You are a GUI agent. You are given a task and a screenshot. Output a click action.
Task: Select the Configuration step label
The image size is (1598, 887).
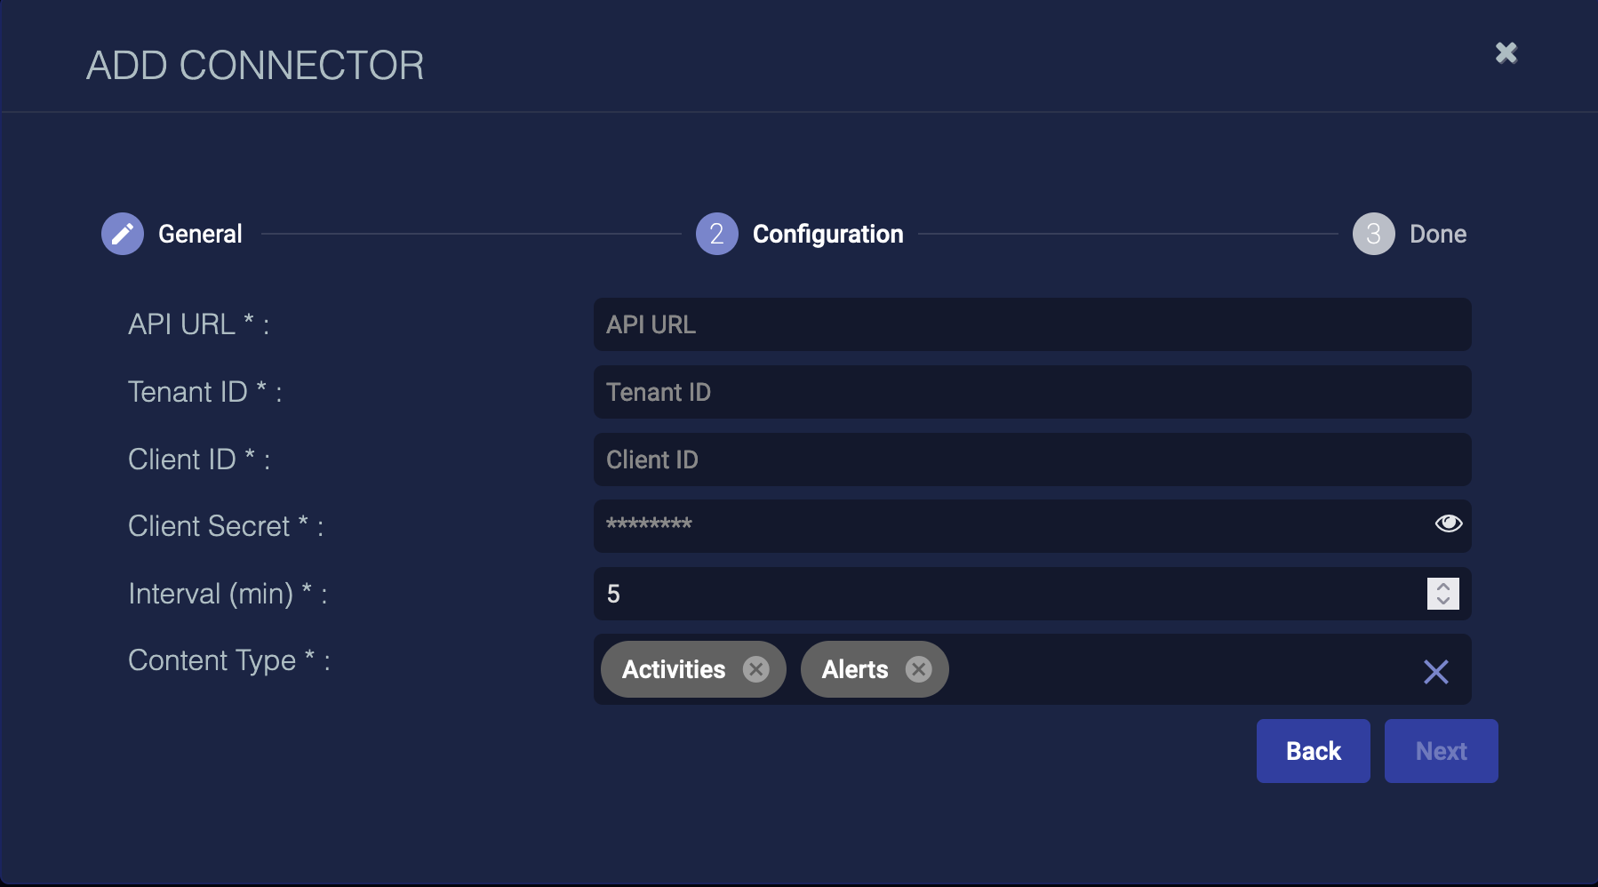tap(827, 234)
